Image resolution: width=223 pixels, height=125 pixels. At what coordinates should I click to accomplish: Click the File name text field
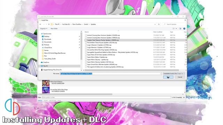point(110,74)
